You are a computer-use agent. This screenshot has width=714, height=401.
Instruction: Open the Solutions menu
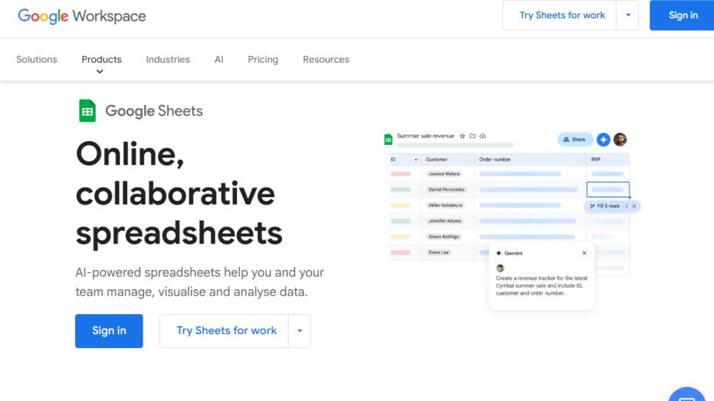click(37, 59)
